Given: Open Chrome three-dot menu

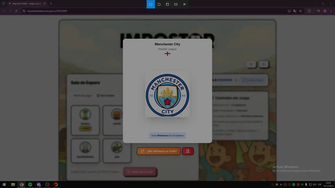Looking at the screenshot, I should 331,11.
